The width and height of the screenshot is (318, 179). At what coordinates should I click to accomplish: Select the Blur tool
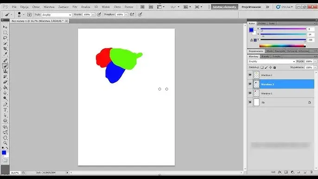coord(5,93)
